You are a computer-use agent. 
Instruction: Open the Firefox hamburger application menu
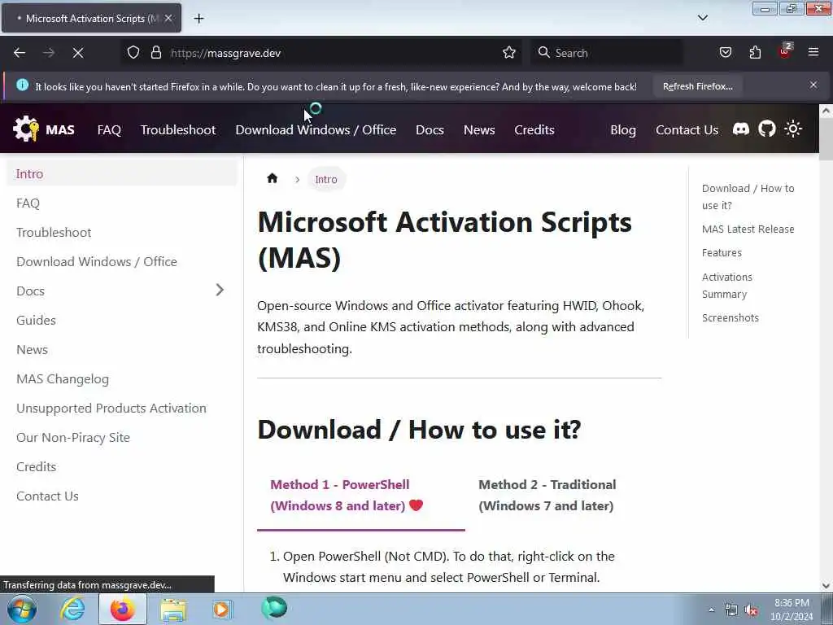pos(813,52)
